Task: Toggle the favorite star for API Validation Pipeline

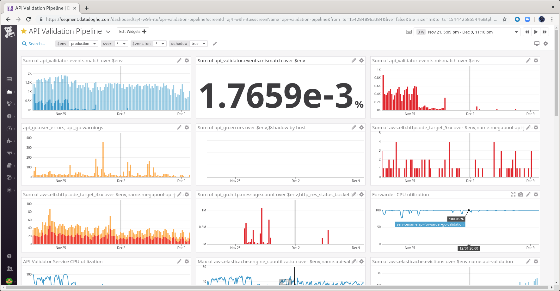Action: click(24, 31)
